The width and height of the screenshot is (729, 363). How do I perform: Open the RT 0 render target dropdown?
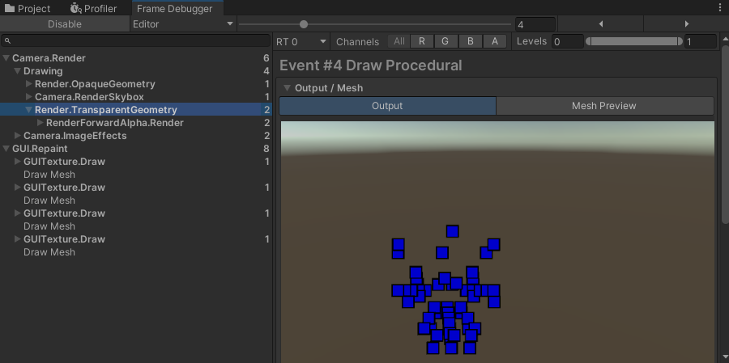coord(301,42)
